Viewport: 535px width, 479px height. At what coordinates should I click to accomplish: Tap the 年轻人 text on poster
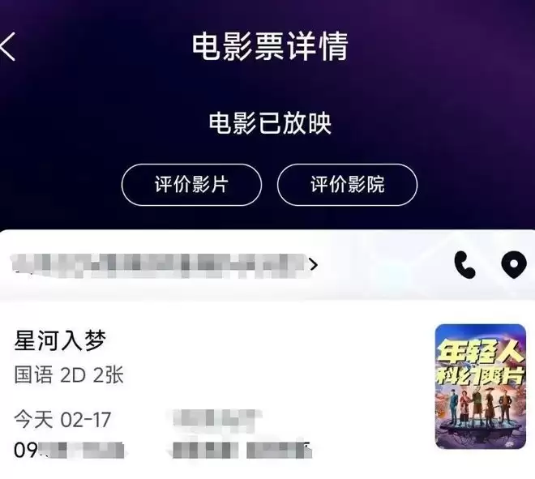click(481, 352)
